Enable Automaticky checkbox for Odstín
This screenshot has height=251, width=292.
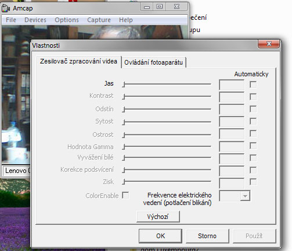click(x=253, y=109)
